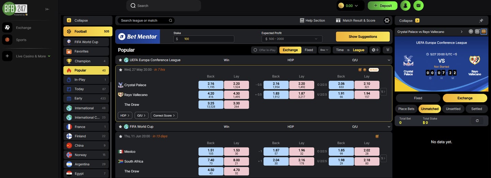Select Fixed in the bet slip
This screenshot has height=178, width=491.
tap(418, 98)
